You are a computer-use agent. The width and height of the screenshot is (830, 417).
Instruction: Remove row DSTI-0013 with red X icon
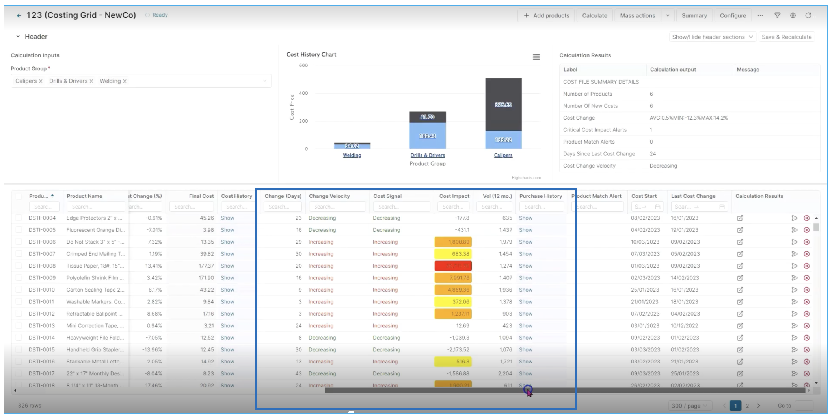807,326
